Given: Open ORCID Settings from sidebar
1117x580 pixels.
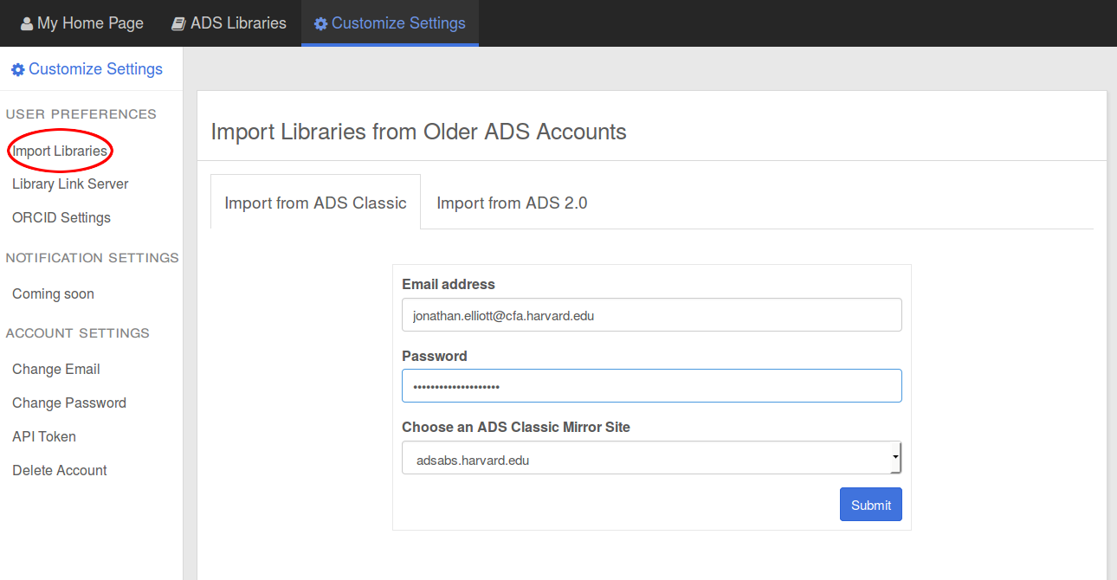Looking at the screenshot, I should pyautogui.click(x=61, y=218).
